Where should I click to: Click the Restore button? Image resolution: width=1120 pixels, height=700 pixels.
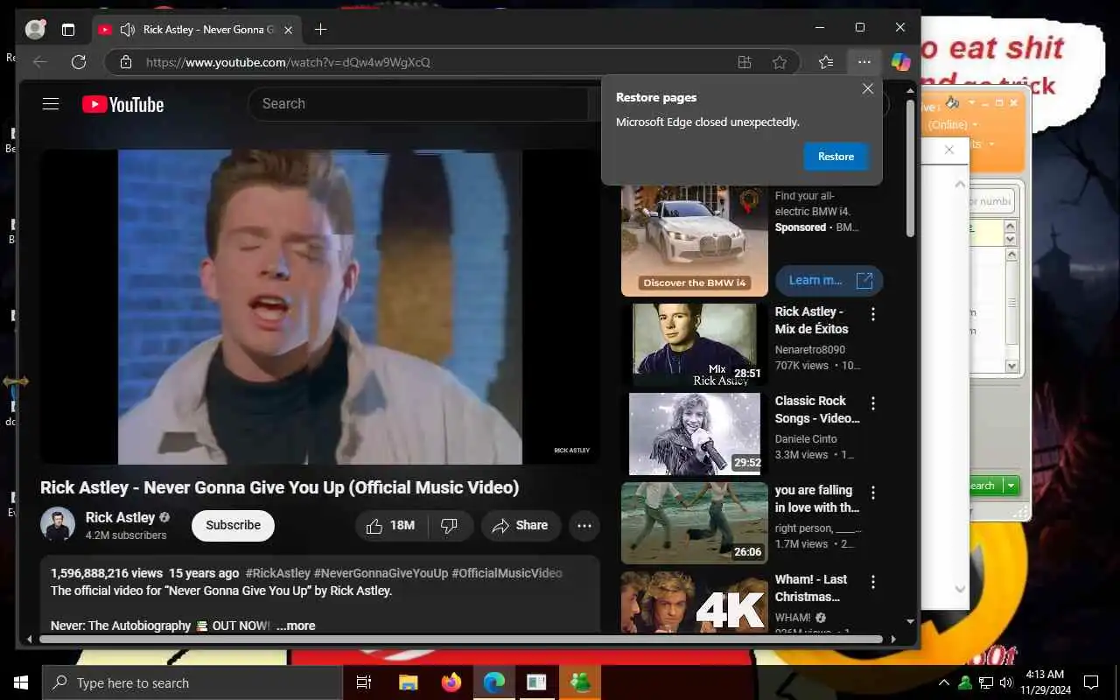(836, 157)
